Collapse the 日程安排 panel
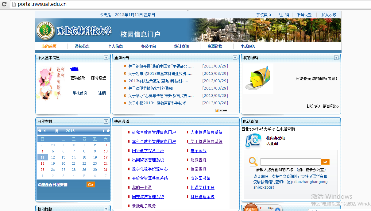The image size is (371, 211). [x=106, y=121]
